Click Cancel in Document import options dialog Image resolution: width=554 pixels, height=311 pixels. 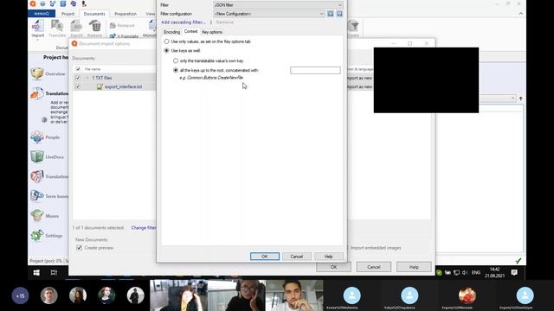(373, 267)
